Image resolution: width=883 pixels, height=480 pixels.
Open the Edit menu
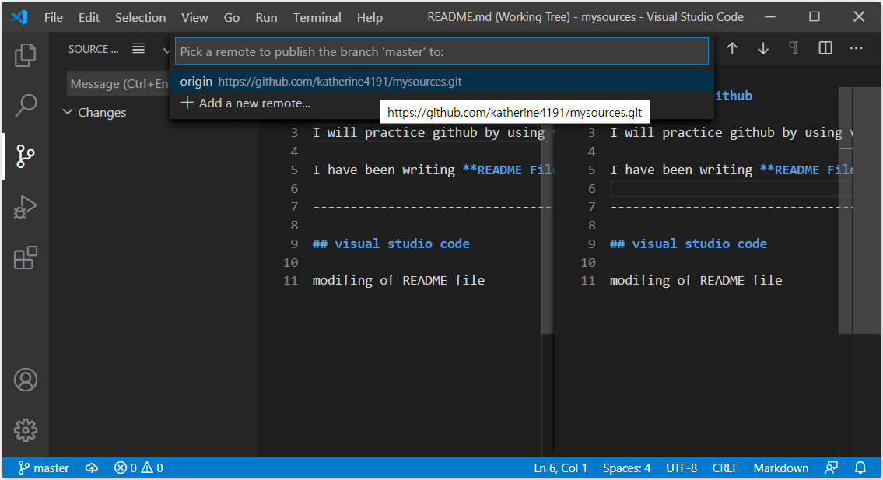pos(89,17)
